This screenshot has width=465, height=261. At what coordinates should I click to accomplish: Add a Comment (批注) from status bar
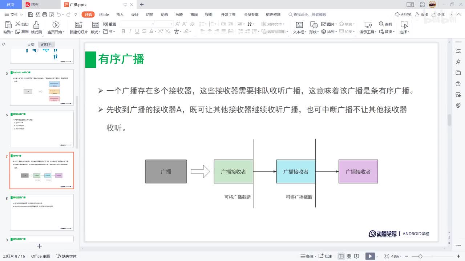click(x=325, y=256)
